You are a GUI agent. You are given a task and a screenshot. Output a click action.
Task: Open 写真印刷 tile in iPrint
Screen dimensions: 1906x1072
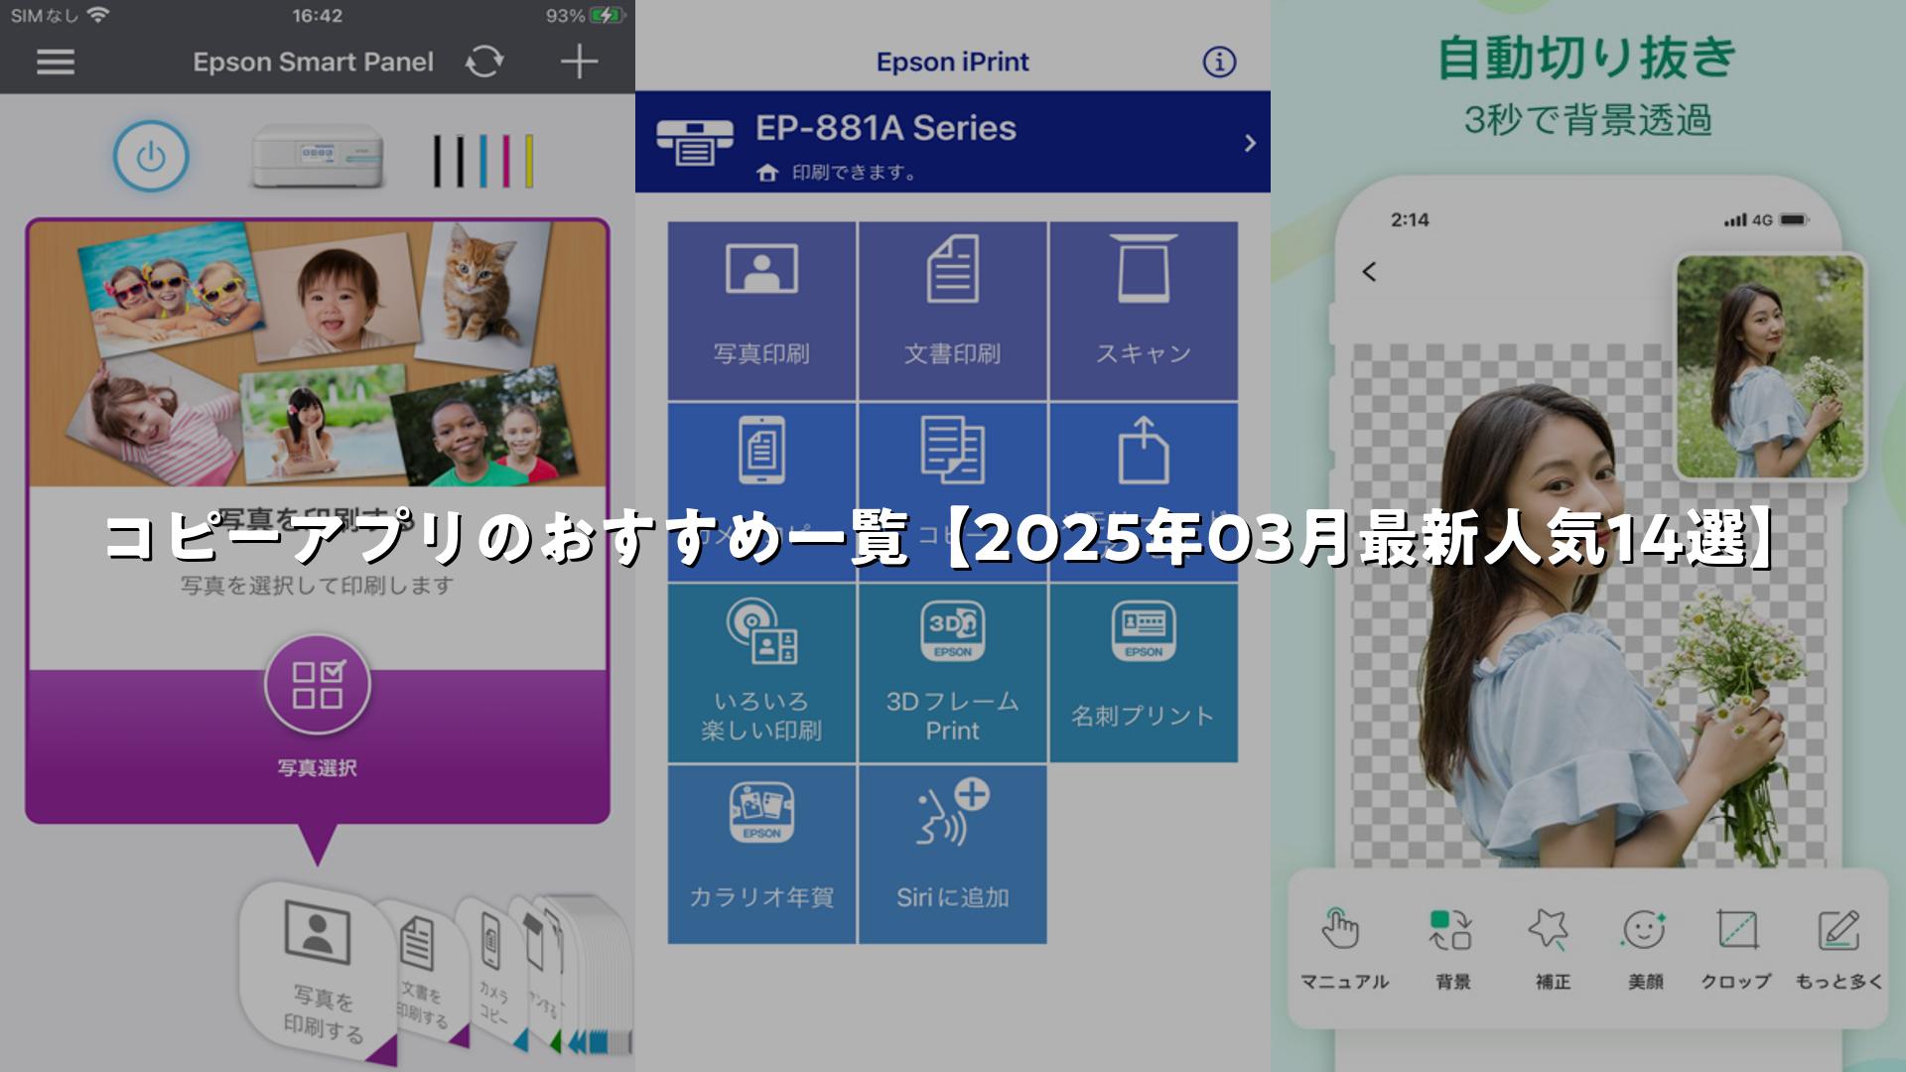[761, 311]
